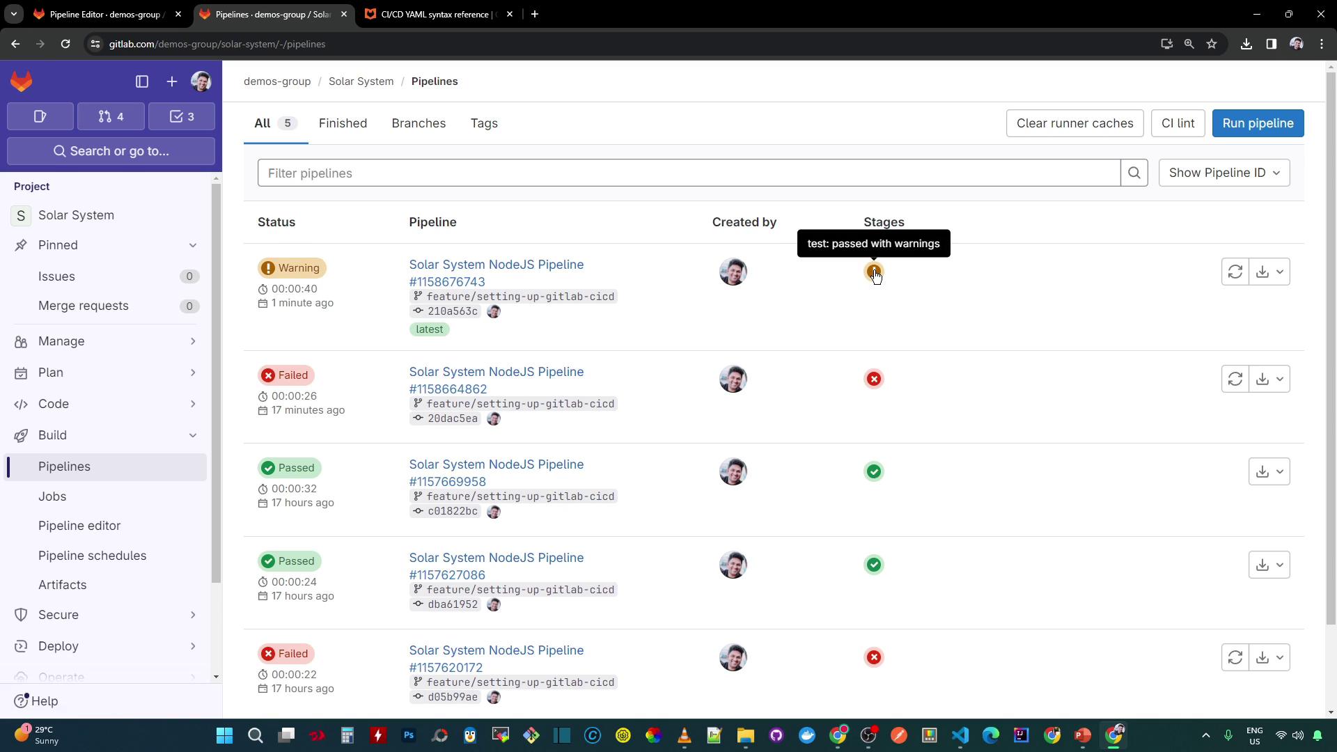This screenshot has width=1337, height=752.
Task: Click failed stage icon of pipeline #1158664862
Action: 873,379
